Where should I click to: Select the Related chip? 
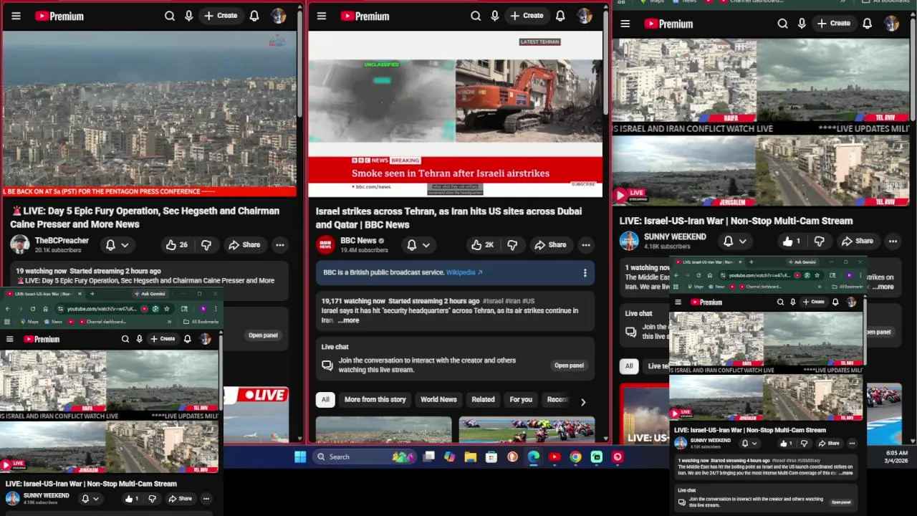point(483,400)
